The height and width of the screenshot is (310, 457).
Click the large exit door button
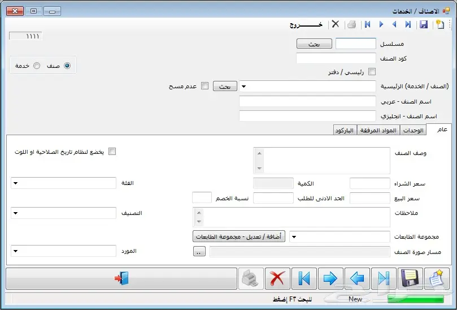tap(121, 278)
